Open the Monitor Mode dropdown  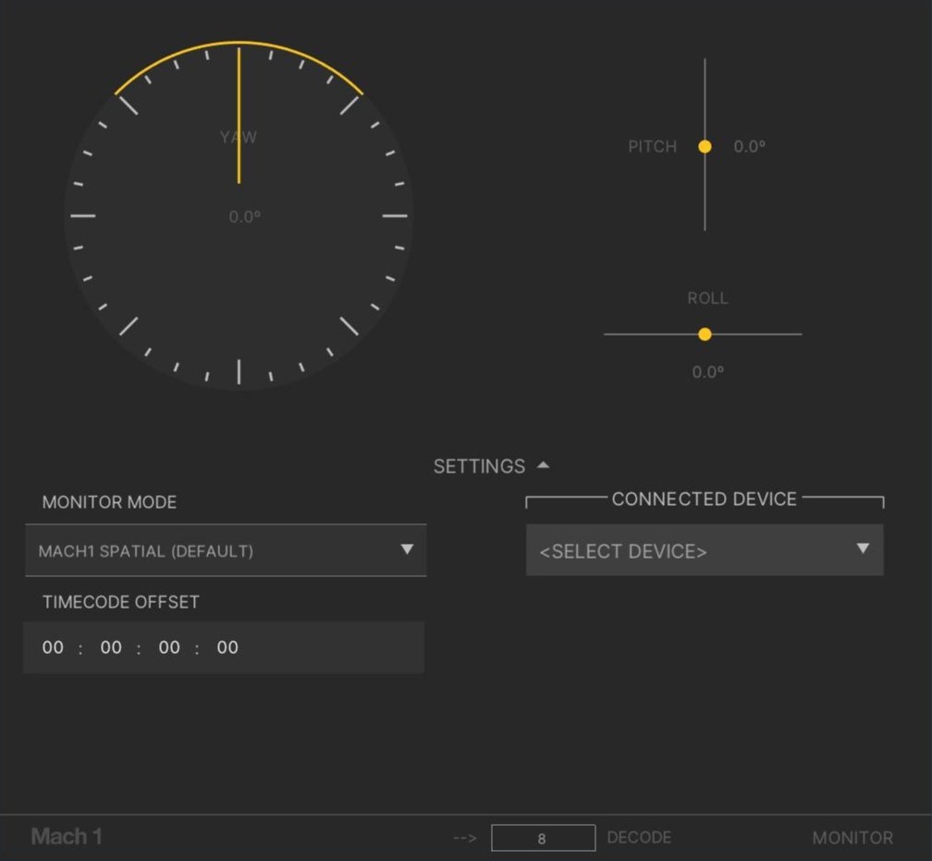(226, 550)
